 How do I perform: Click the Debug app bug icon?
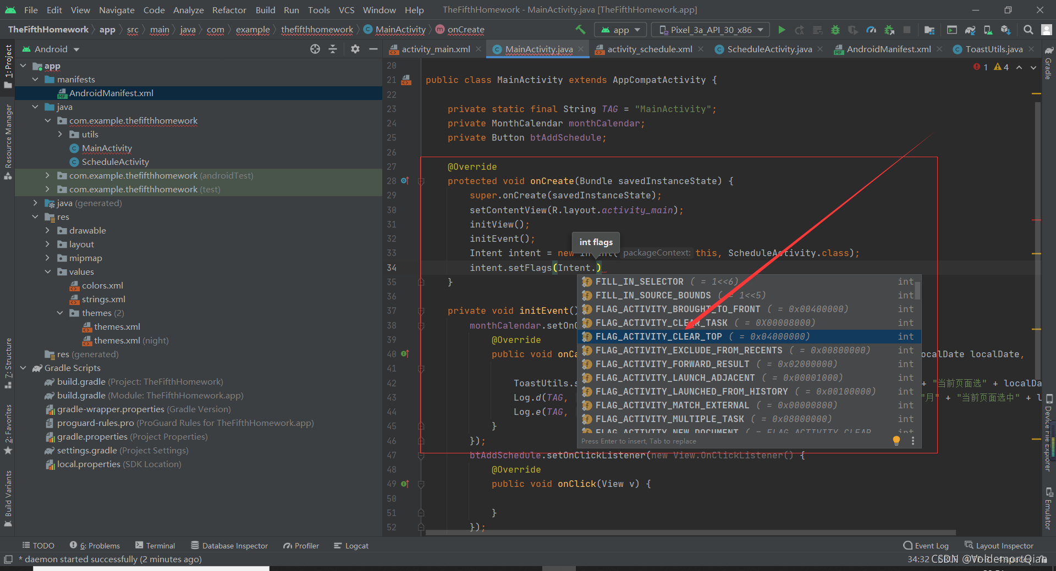[x=835, y=30]
